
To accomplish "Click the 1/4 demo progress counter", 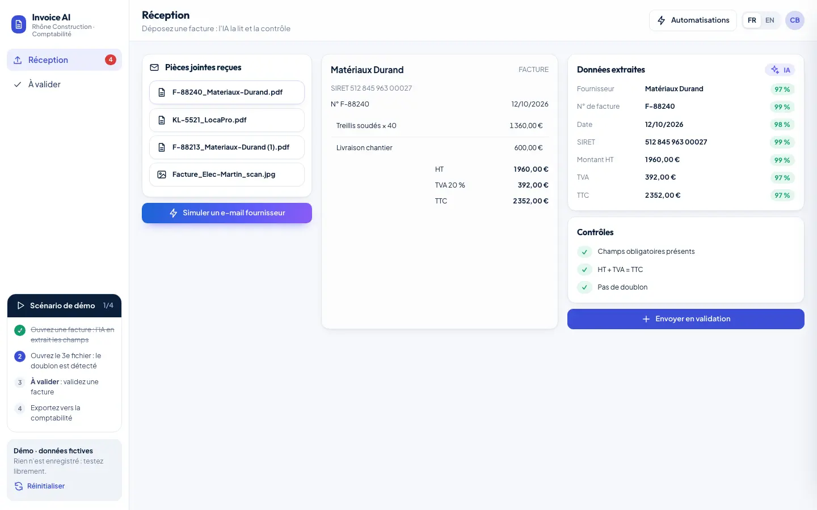I will [108, 305].
